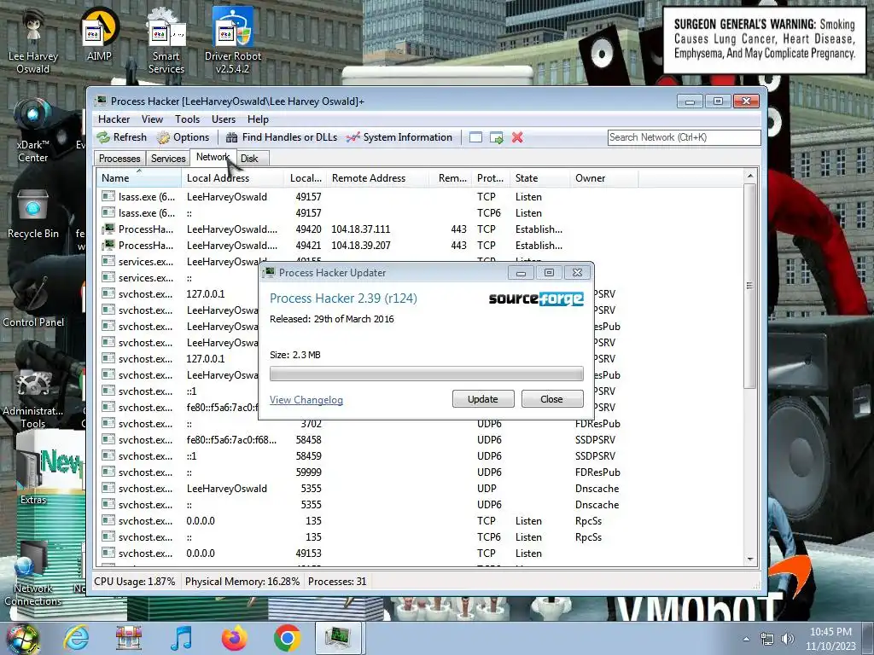Screen dimensions: 874x655
Task: Click the scroll down arrow of list
Action: coord(750,559)
